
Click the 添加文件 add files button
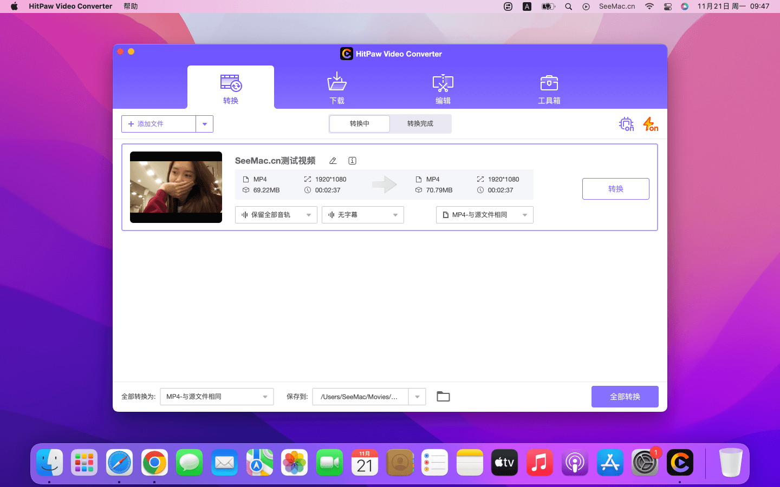158,124
